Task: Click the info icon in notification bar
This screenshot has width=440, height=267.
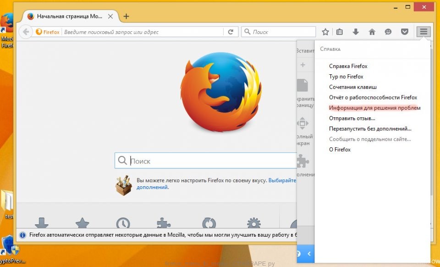Action: point(23,235)
